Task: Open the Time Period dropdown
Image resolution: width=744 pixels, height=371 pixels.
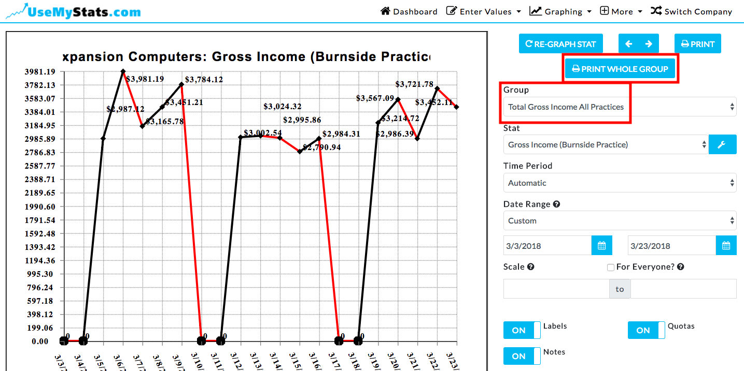Action: click(620, 183)
